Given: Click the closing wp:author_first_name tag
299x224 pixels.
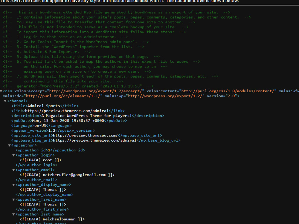Looking at the screenshot, I should [x=42, y=210].
